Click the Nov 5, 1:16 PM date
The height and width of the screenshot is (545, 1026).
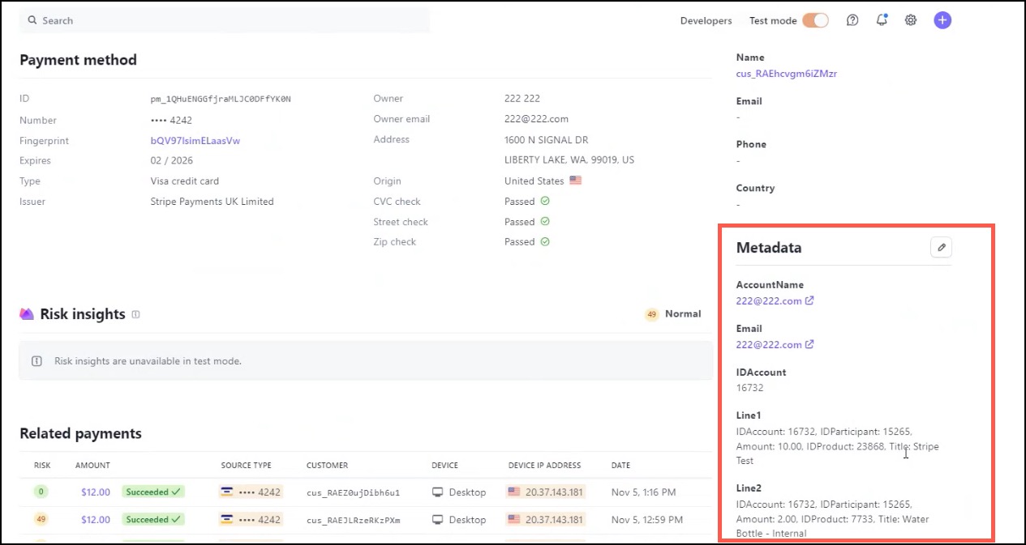[643, 492]
